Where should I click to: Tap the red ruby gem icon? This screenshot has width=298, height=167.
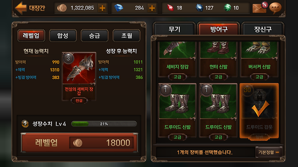pyautogui.click(x=171, y=8)
